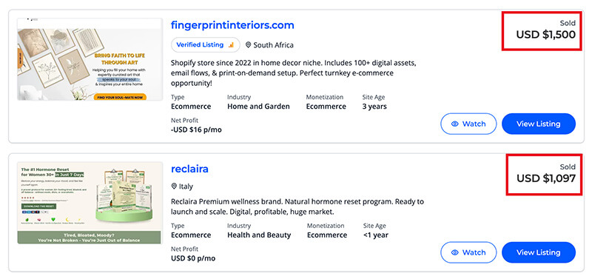Click the Sold USD $1,500 price
The height and width of the screenshot is (279, 592).
[x=545, y=30]
